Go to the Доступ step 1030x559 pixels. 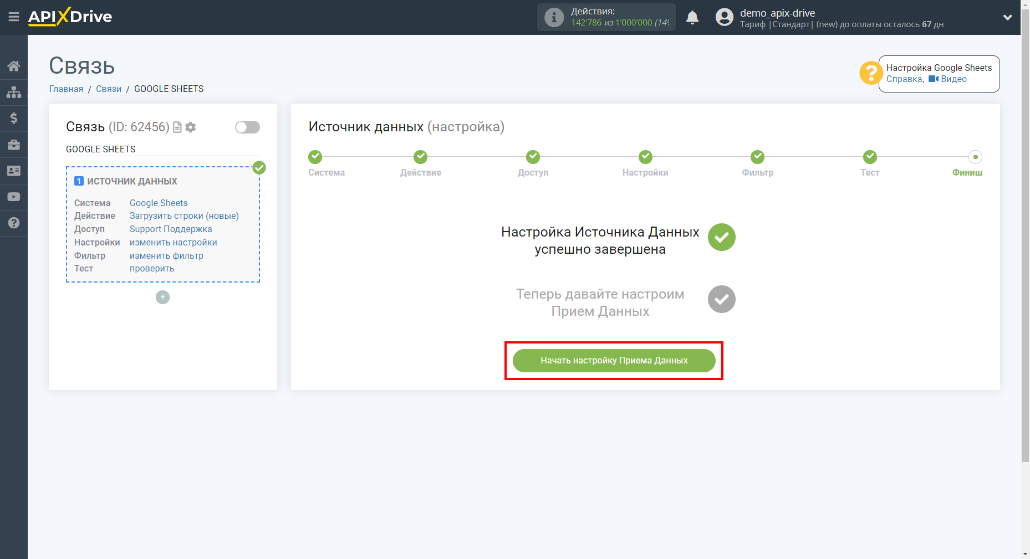click(x=533, y=157)
